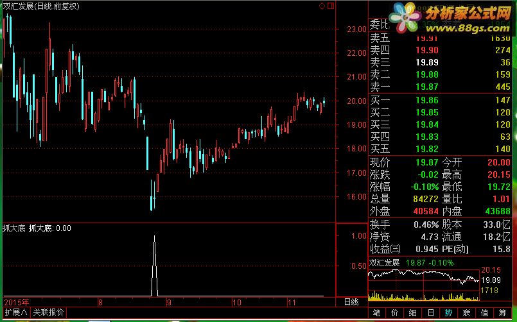Select the 买一 price 19.86
The image size is (517, 322).
point(427,100)
